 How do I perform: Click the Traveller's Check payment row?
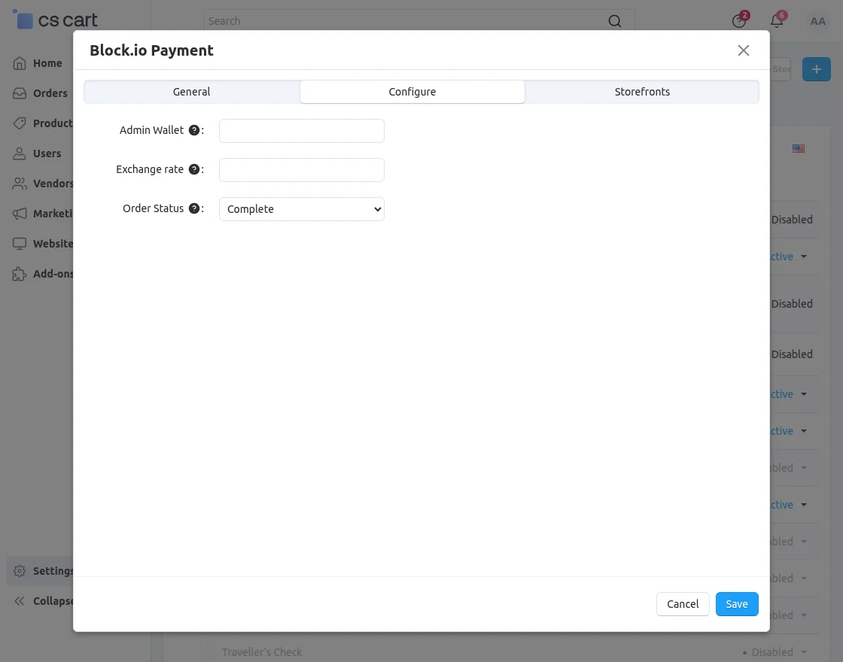pos(262,652)
